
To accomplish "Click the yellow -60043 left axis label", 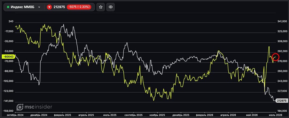I will click(x=8, y=57).
